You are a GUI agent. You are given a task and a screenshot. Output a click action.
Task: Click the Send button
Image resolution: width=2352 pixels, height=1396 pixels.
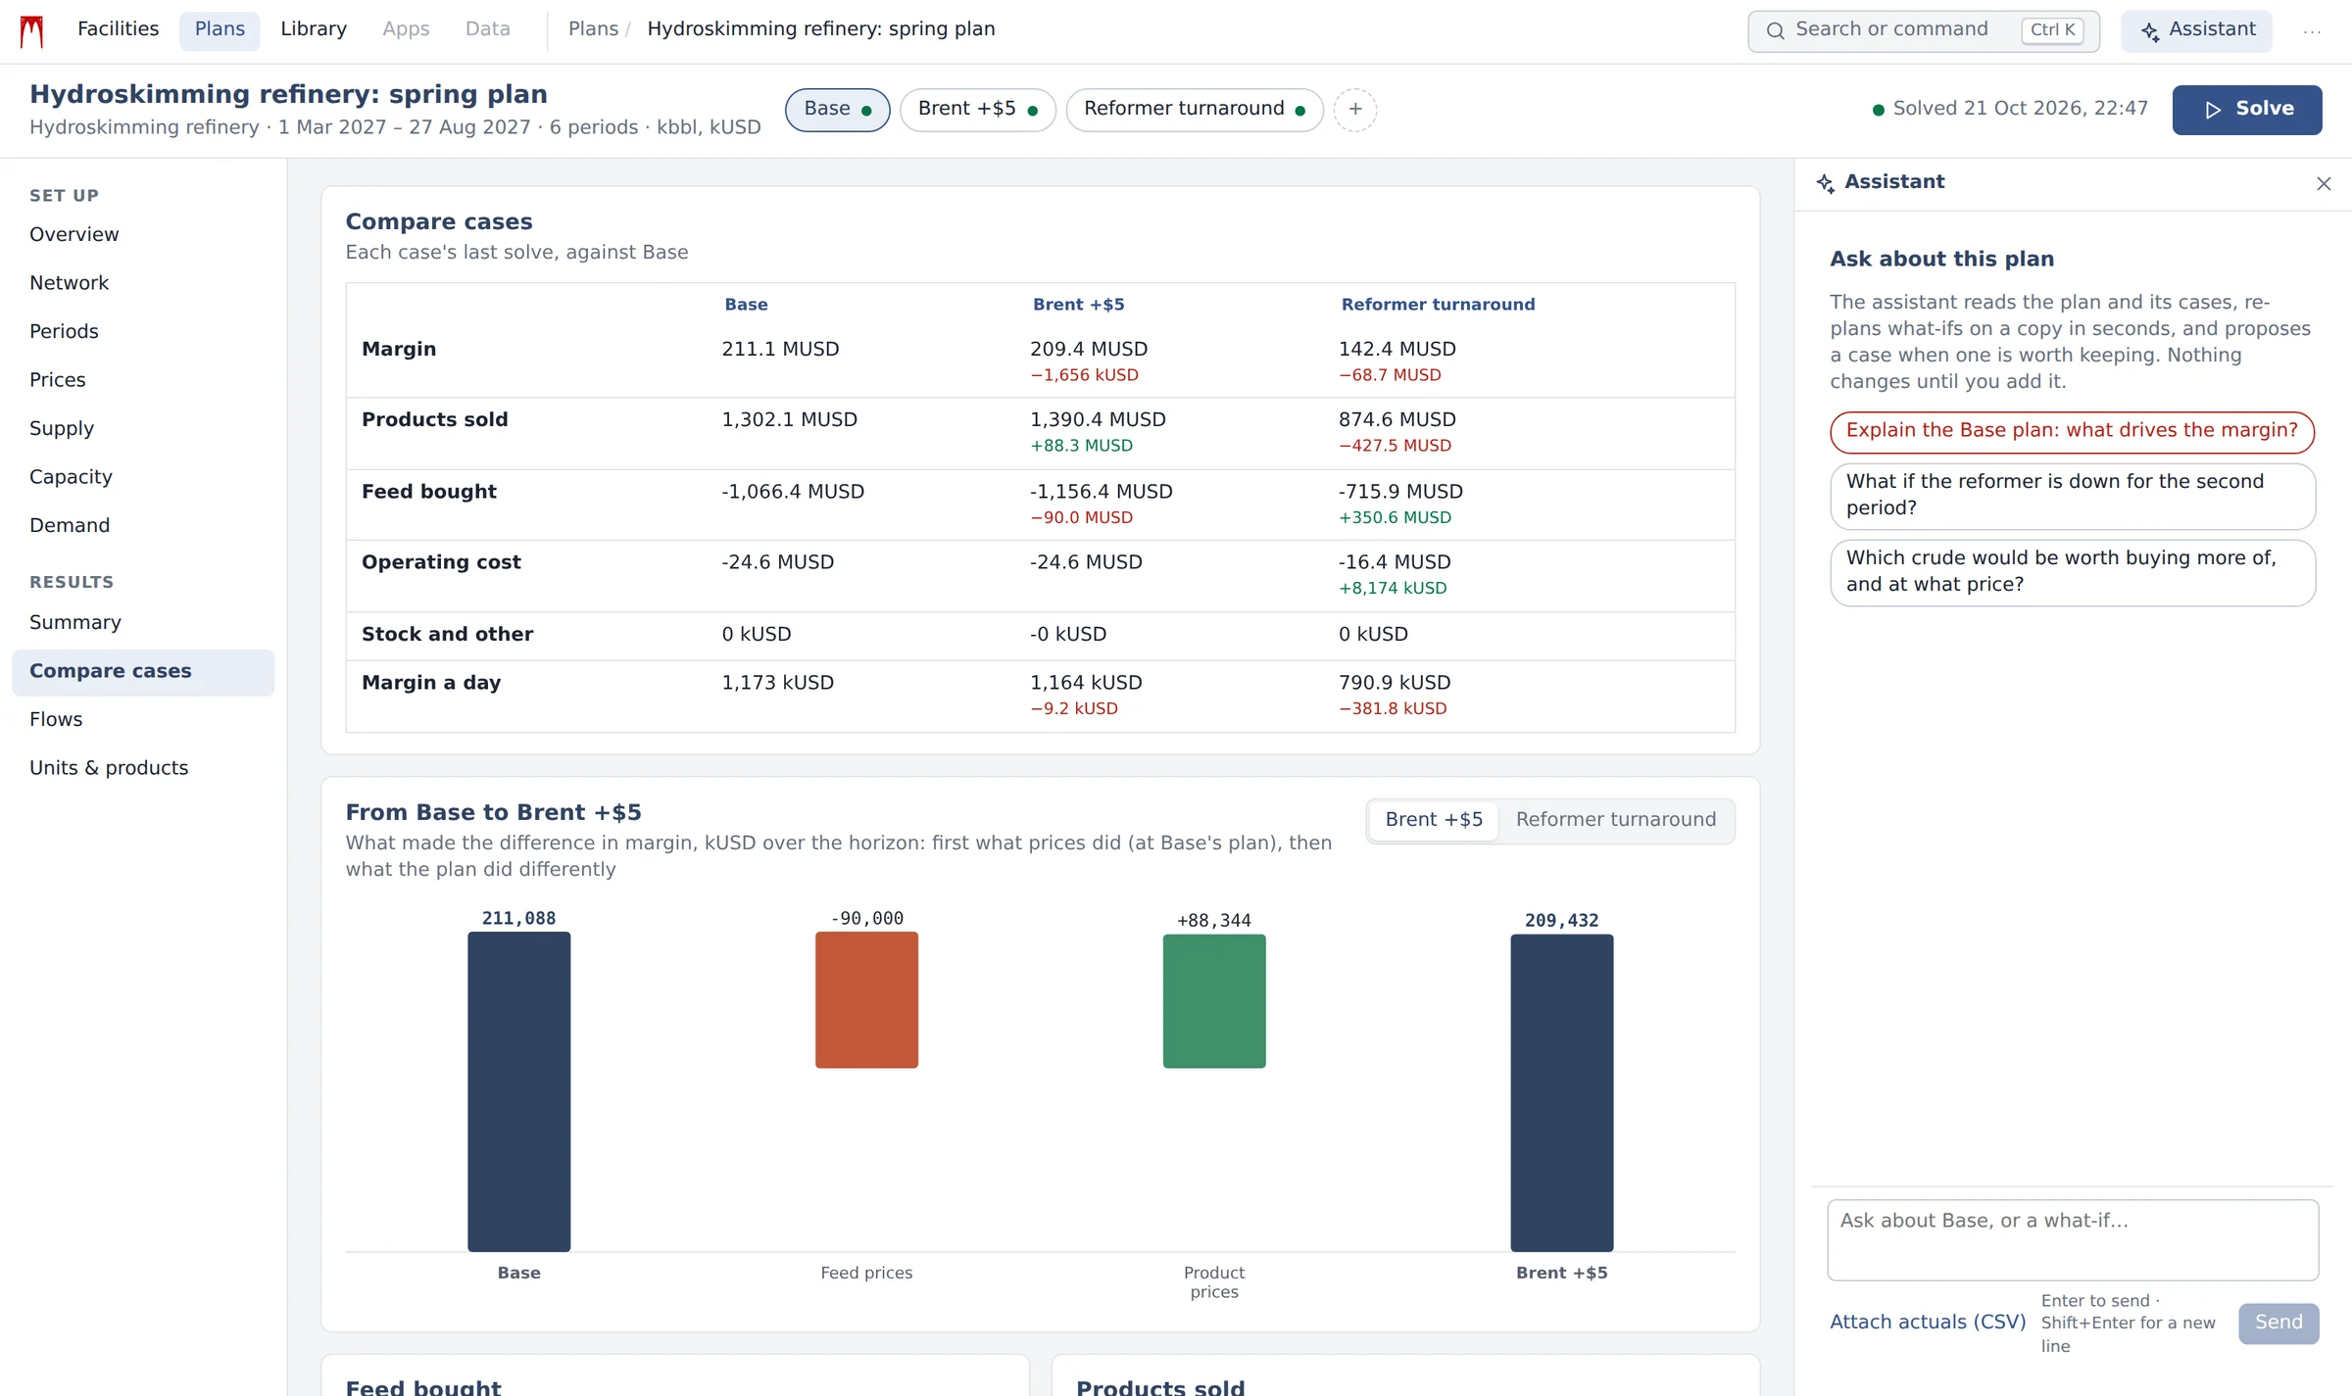(2278, 1324)
